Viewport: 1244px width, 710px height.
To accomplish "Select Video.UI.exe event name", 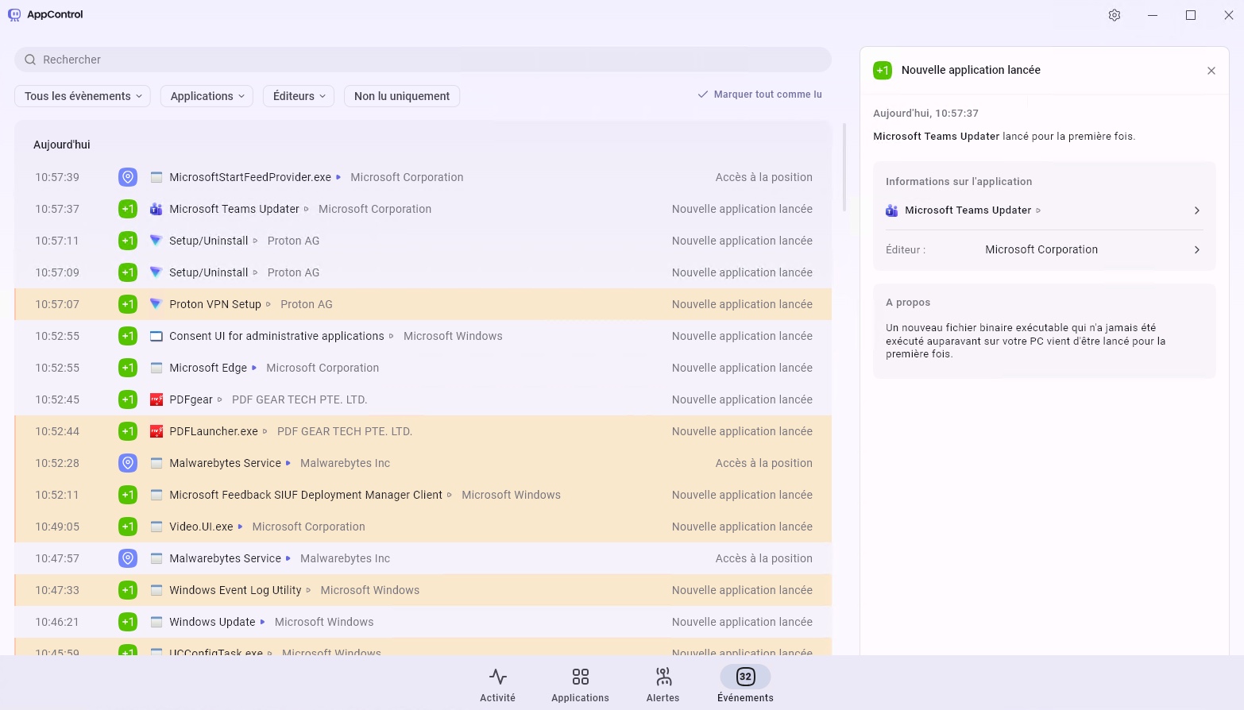I will [201, 527].
